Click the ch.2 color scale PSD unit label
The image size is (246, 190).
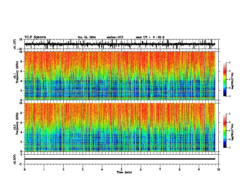coord(233,132)
